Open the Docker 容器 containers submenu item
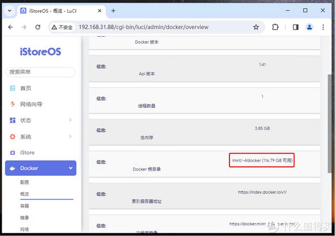This screenshot has width=335, height=236. 25,206
